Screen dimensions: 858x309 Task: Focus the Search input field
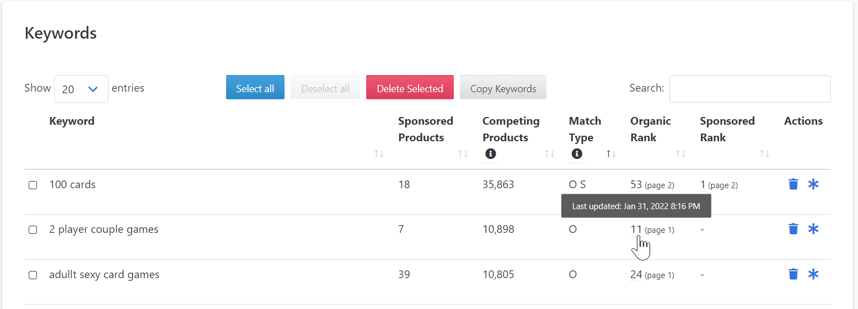[750, 89]
